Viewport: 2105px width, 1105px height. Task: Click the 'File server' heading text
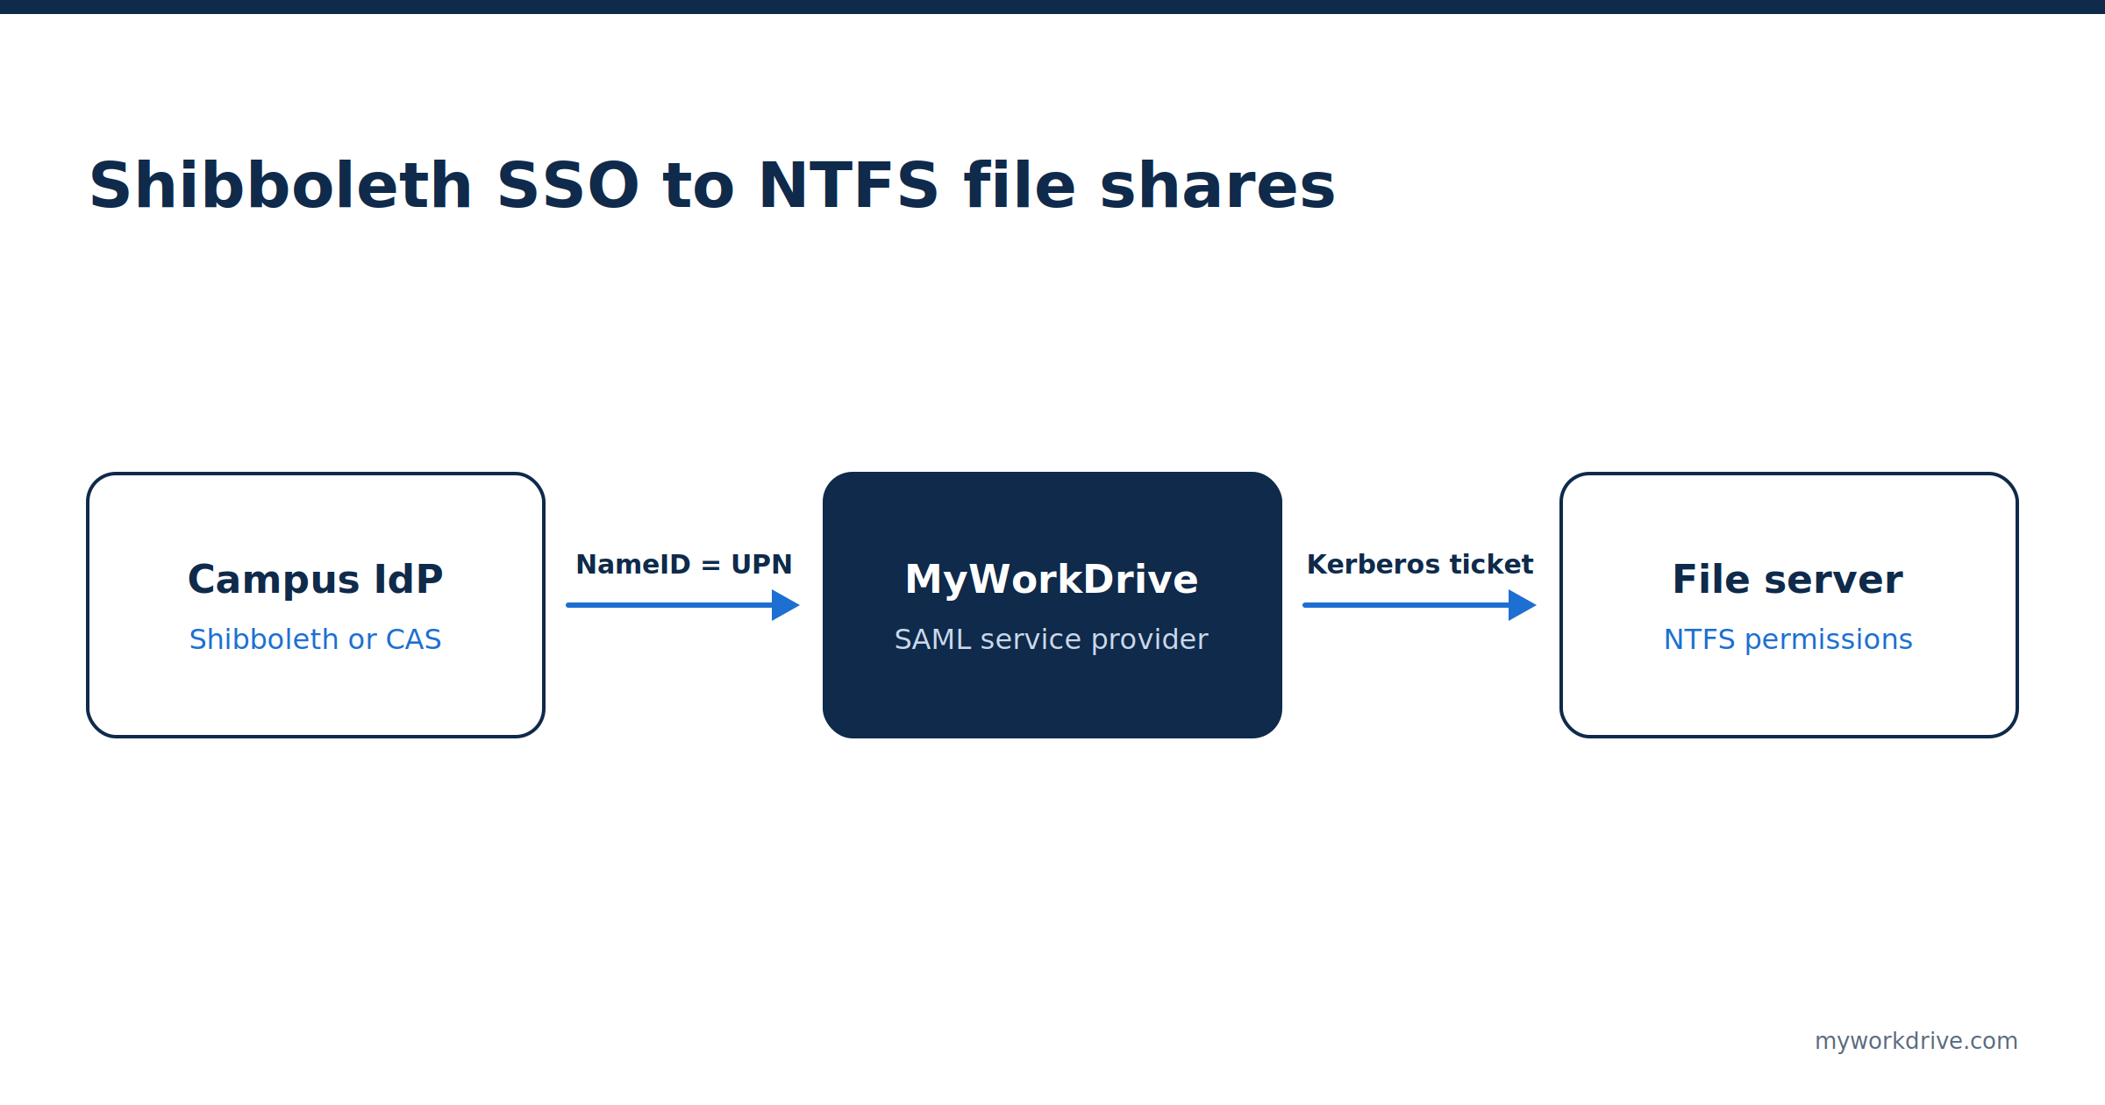(1788, 580)
